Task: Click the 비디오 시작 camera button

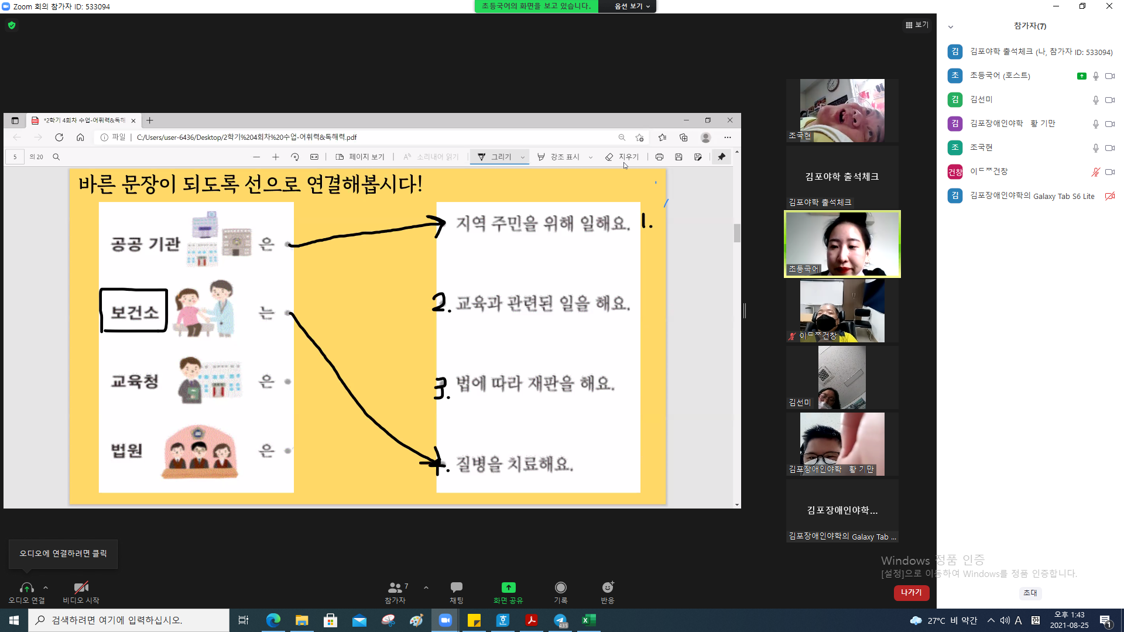Action: click(x=81, y=592)
